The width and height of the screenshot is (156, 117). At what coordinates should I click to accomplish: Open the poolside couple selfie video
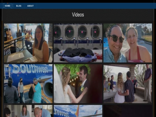point(128,43)
